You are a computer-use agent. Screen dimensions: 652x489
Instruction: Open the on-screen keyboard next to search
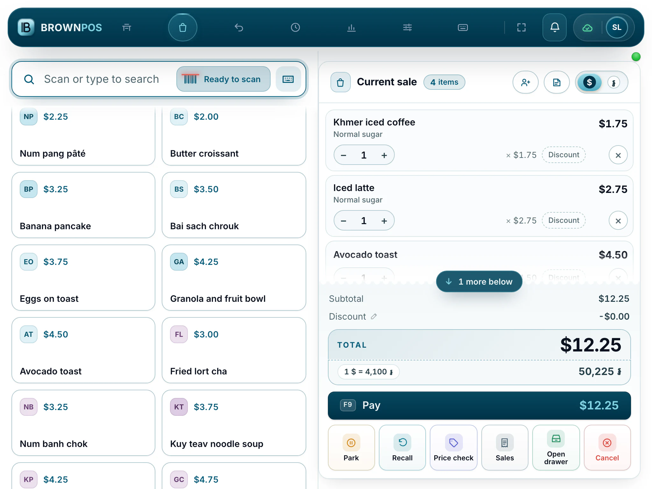[x=288, y=79]
